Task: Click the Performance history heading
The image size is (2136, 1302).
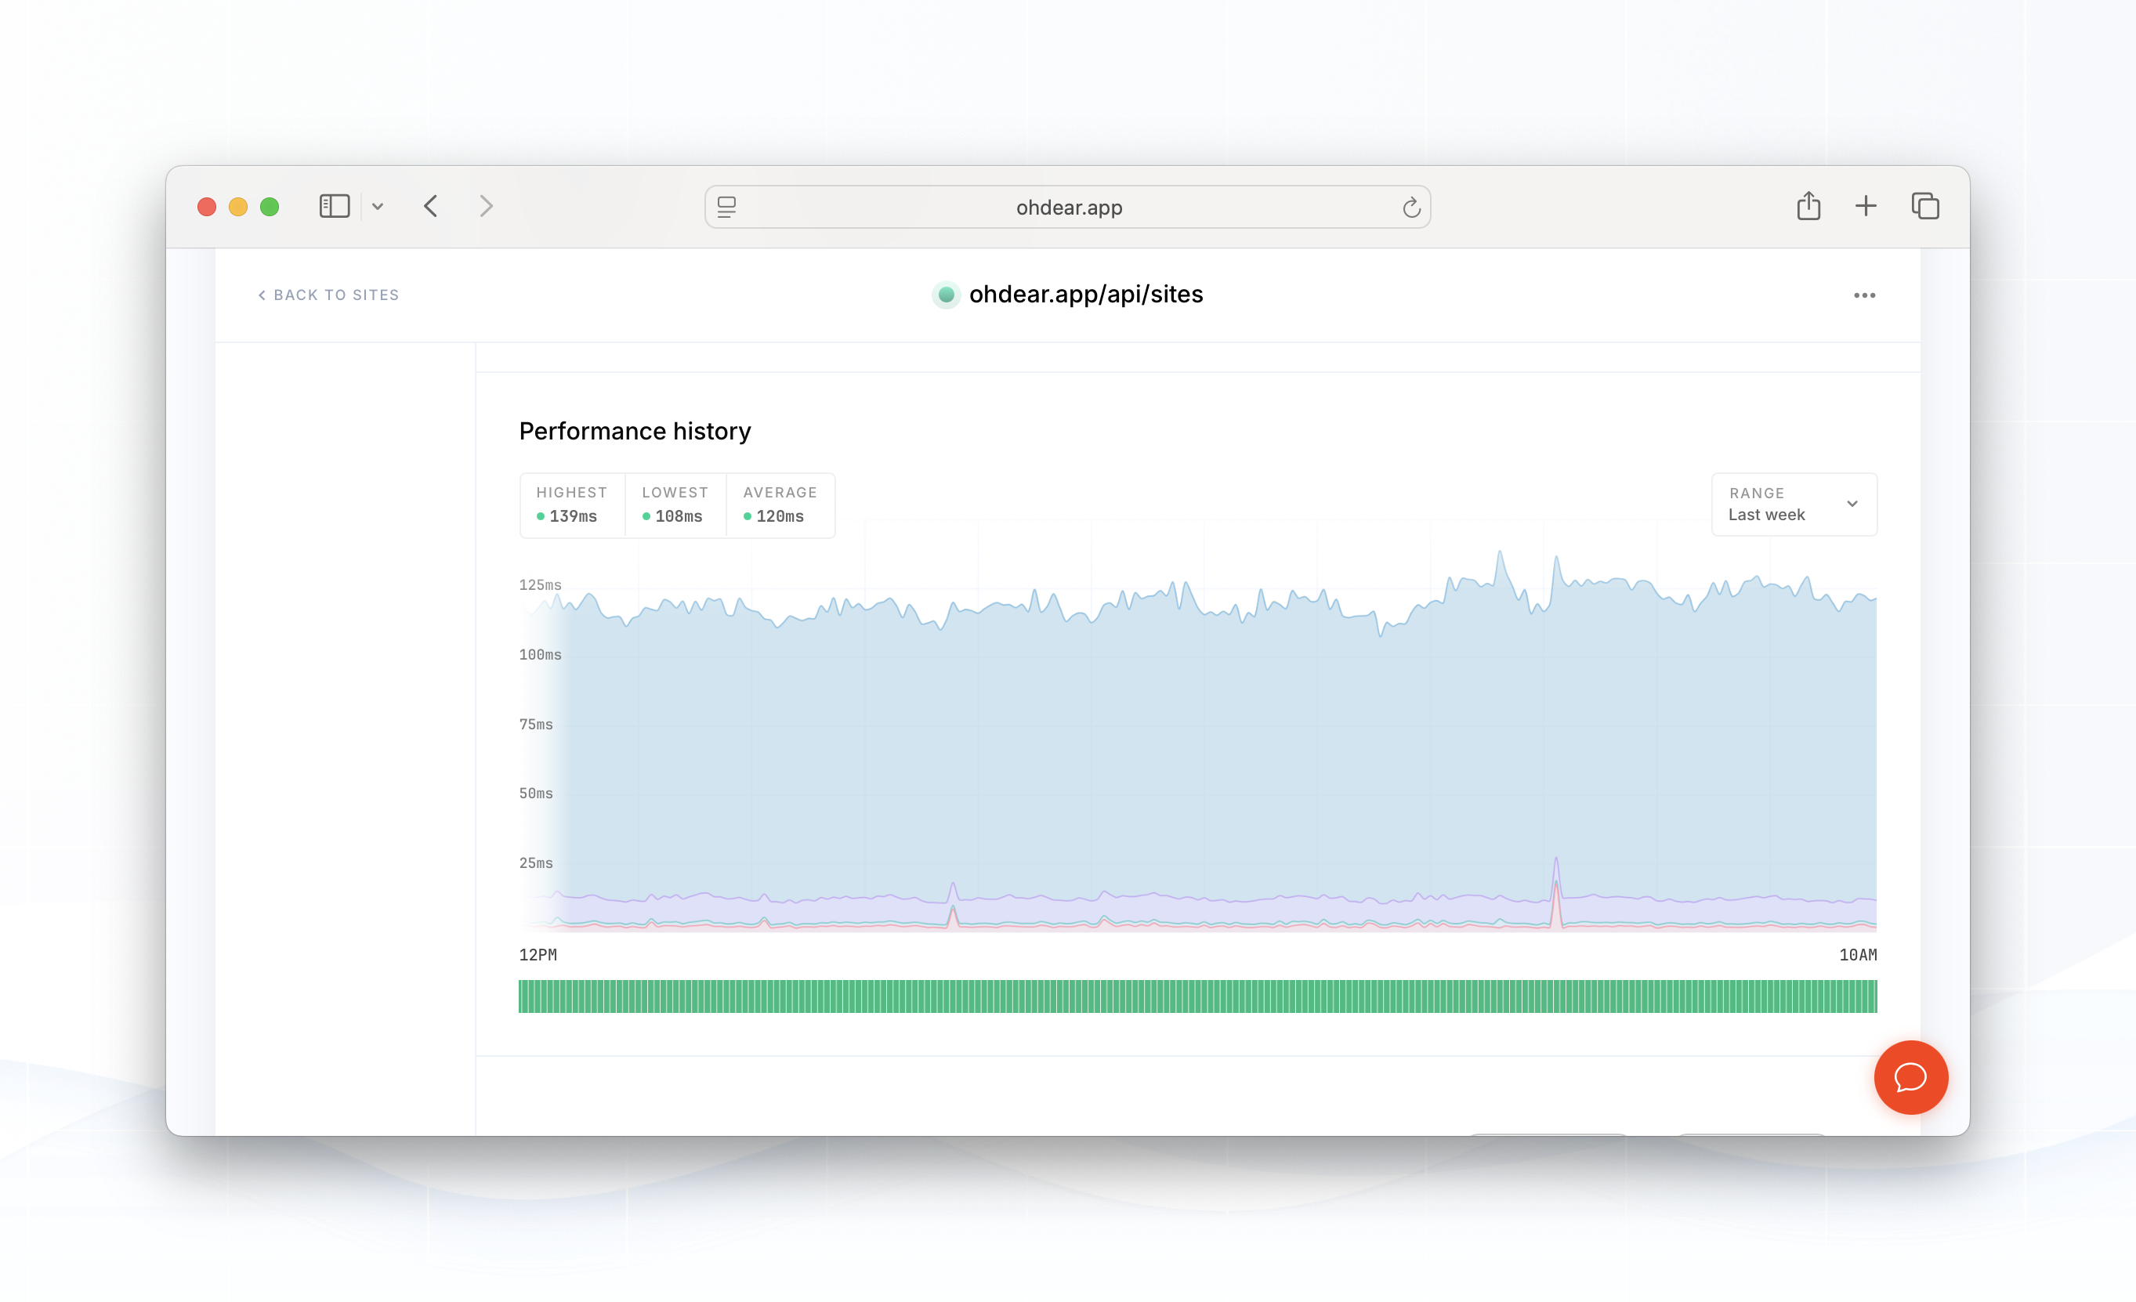Action: [x=635, y=432]
